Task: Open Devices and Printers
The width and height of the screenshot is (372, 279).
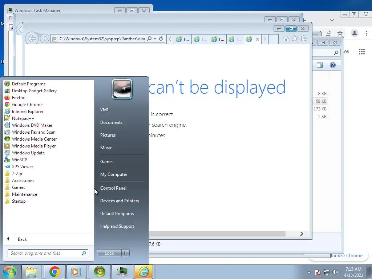Action: pyautogui.click(x=119, y=201)
